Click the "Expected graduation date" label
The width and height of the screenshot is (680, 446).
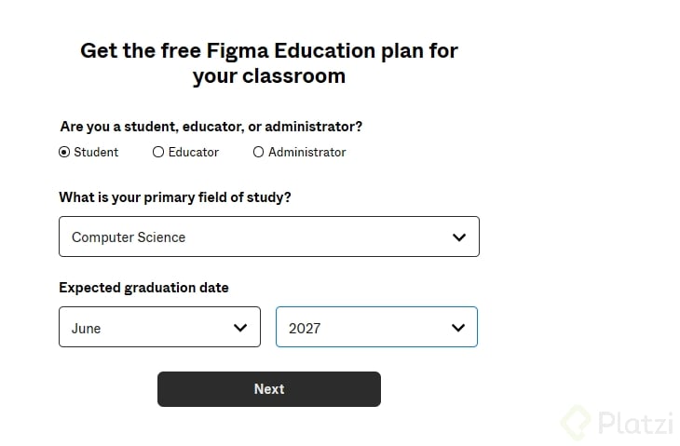[x=143, y=288]
